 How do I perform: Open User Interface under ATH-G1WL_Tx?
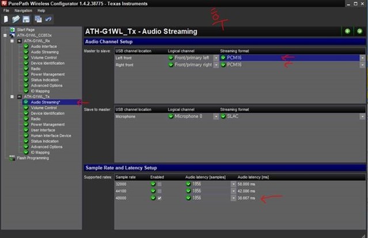click(x=43, y=130)
